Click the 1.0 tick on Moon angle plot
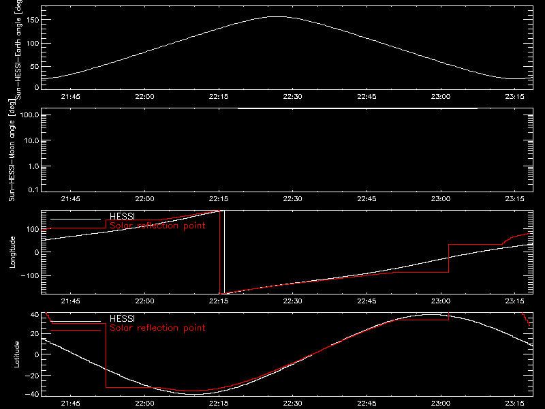545x409 pixels. click(33, 166)
